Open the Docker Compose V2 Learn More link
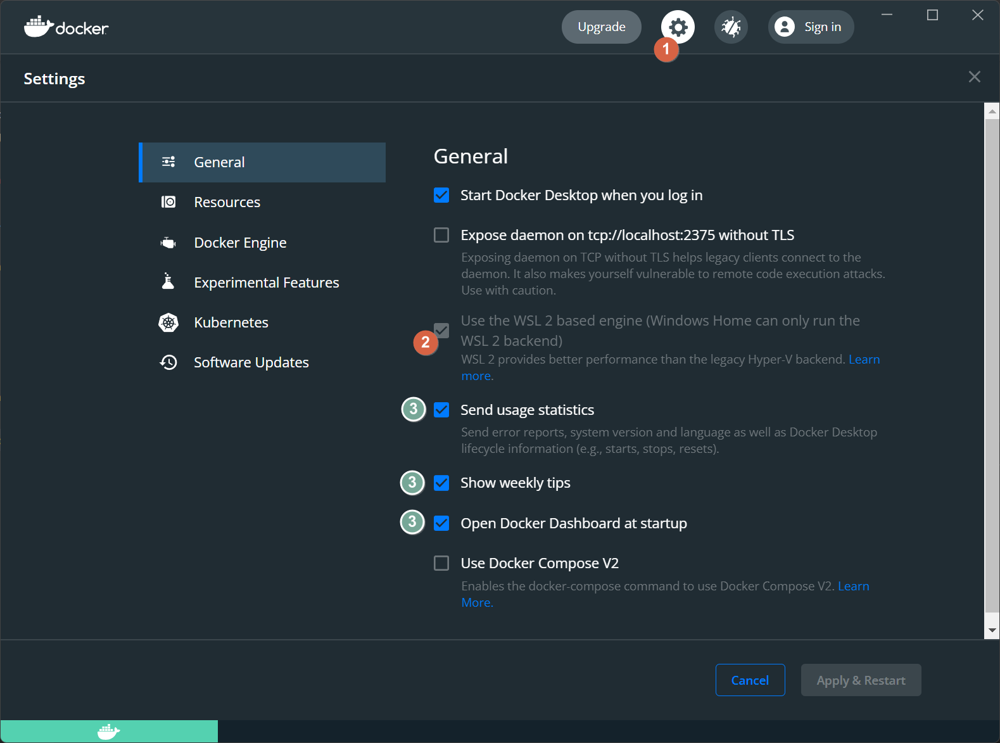The height and width of the screenshot is (743, 1000). click(854, 586)
